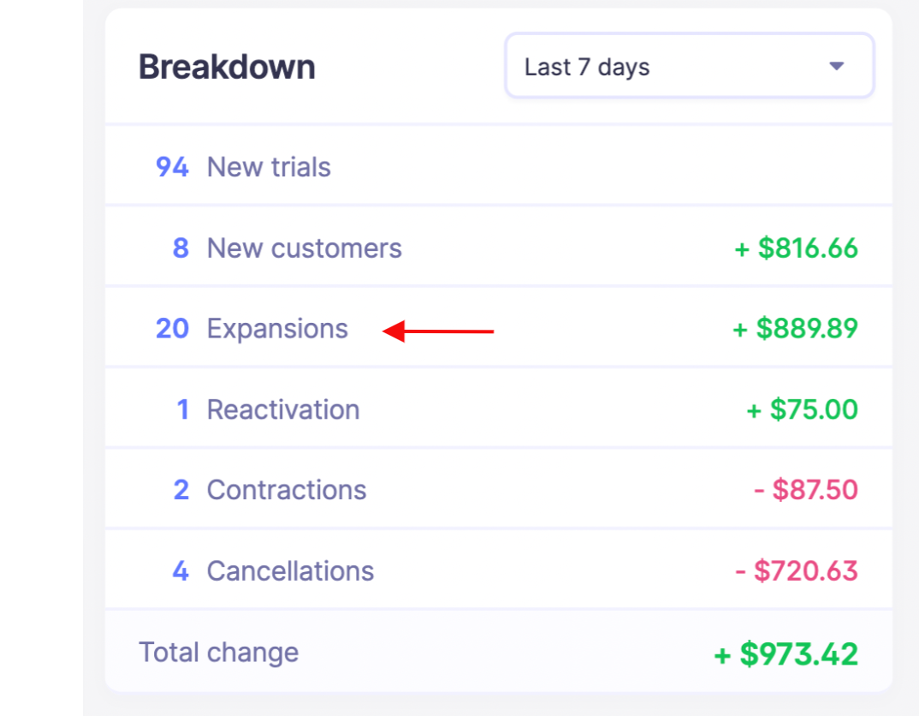This screenshot has height=716, width=919.
Task: Select the Reactivation row label
Action: click(x=283, y=409)
